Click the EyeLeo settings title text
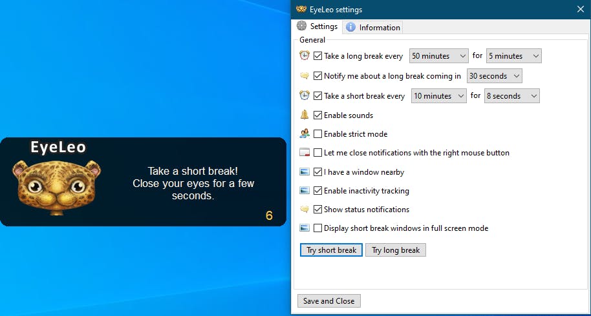The height and width of the screenshot is (316, 591). 336,10
